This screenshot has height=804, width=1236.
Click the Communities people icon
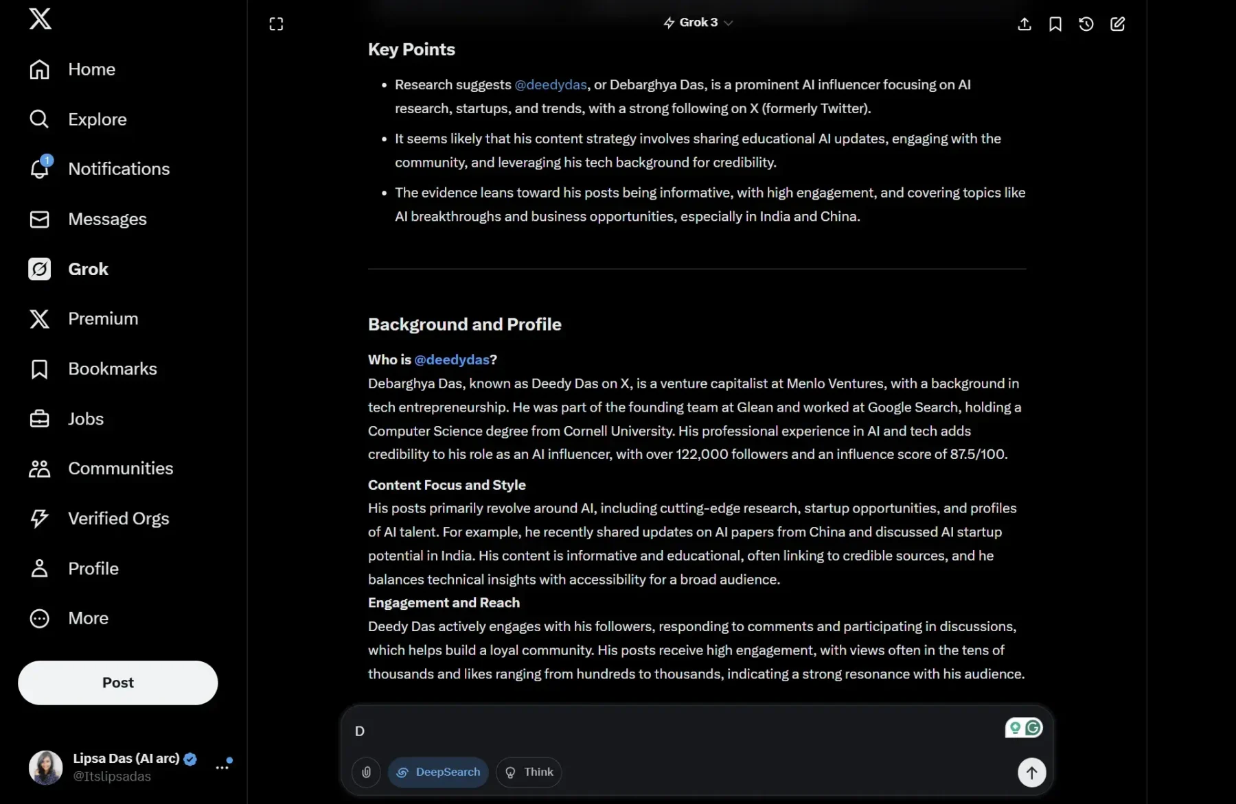39,469
